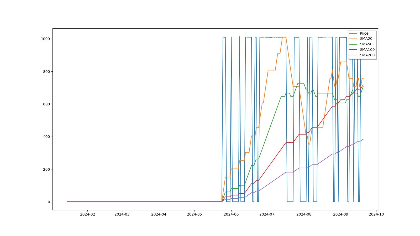Screen dimensions: 420x236
Task: Click the SMA50 legend label
Action: click(x=366, y=44)
